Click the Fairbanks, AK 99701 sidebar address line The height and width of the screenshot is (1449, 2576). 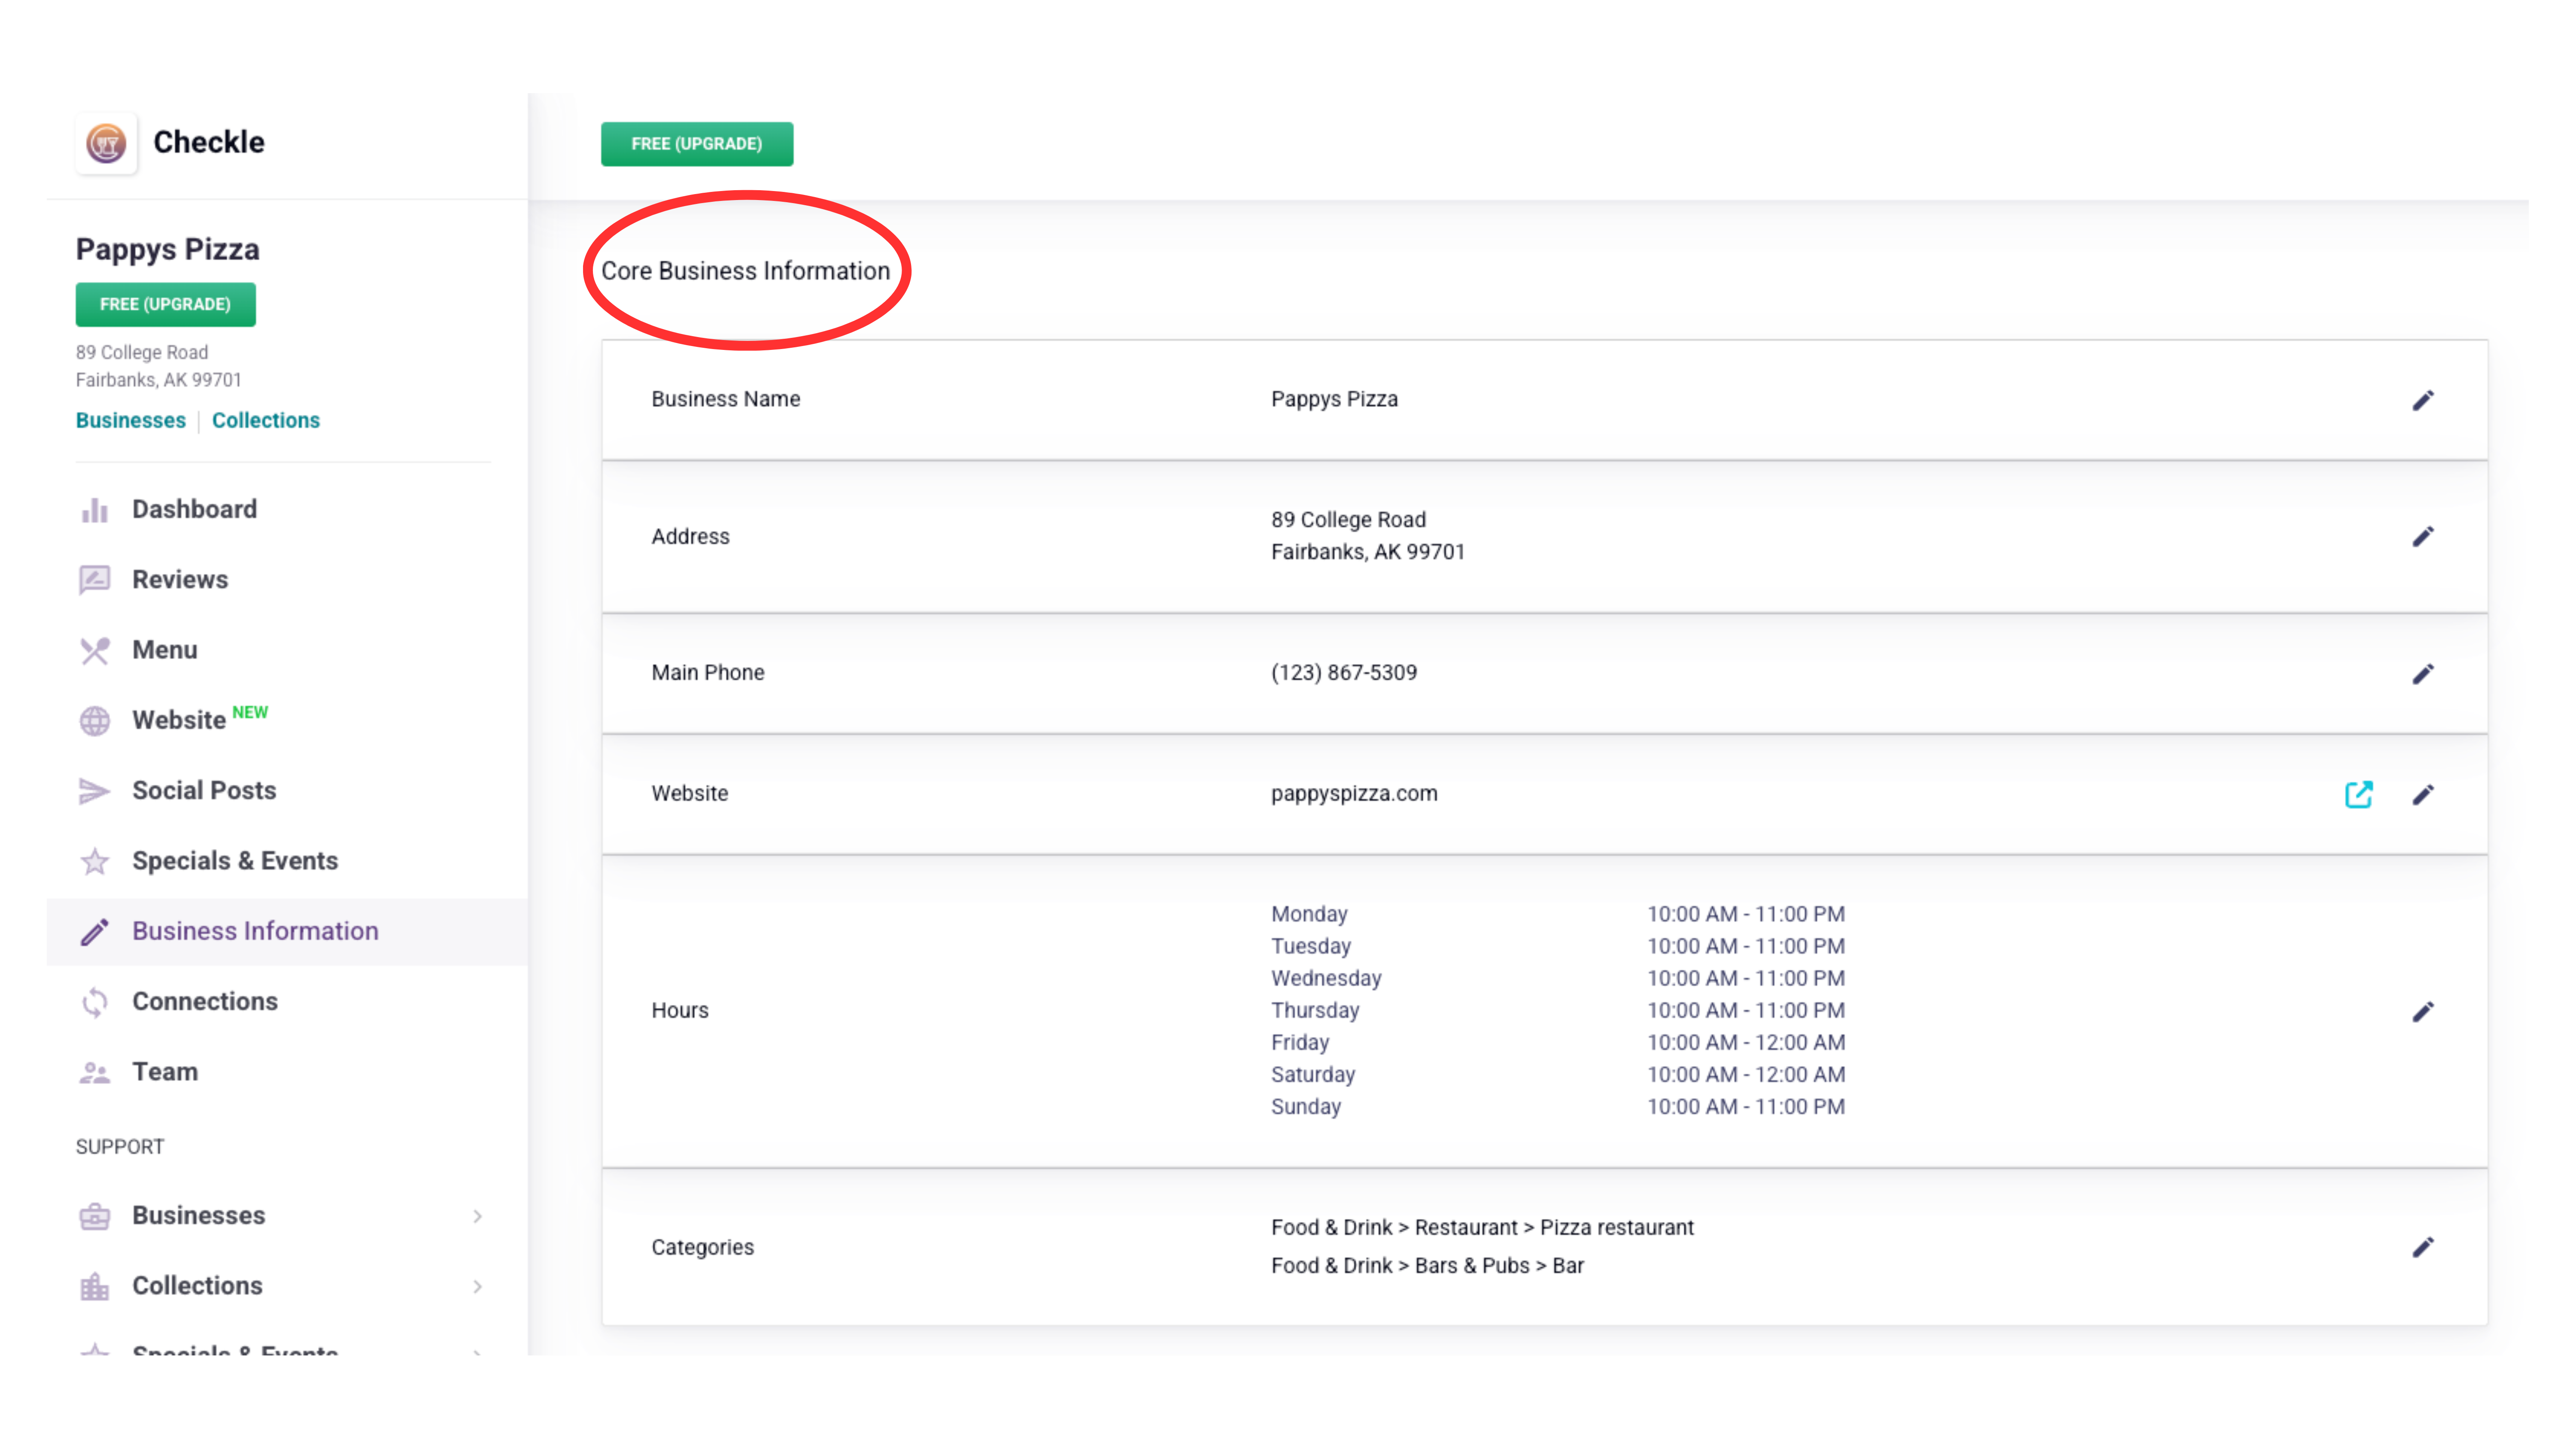tap(159, 381)
